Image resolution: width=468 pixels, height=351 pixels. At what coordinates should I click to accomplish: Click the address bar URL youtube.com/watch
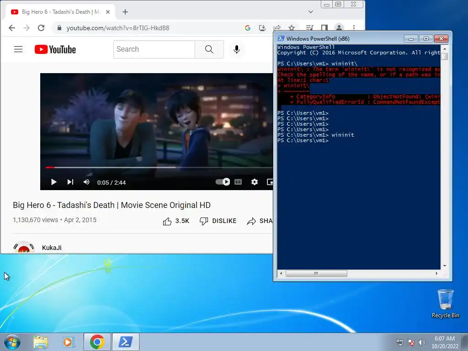point(117,28)
